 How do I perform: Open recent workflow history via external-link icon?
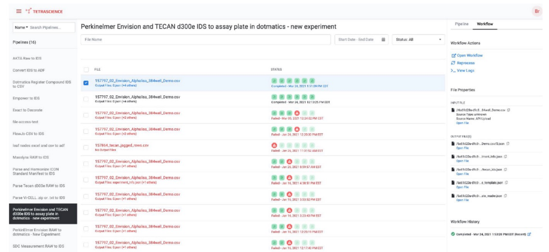pos(529,234)
